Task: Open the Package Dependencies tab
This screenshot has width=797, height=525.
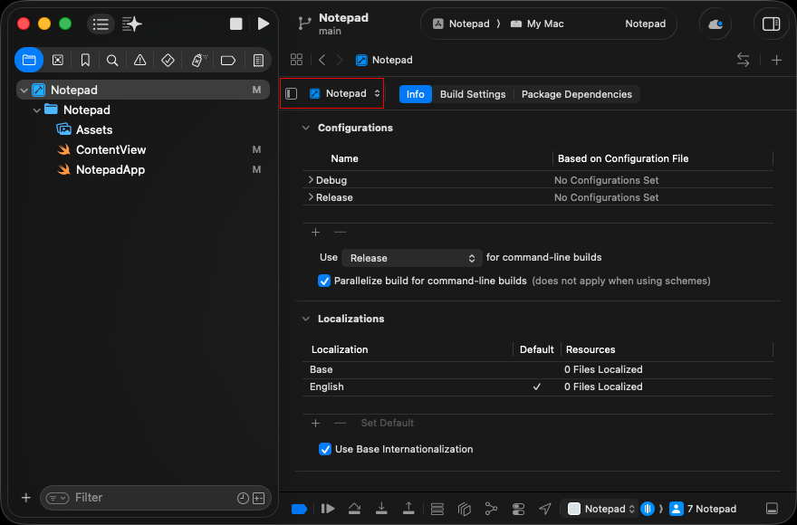Action: click(576, 94)
